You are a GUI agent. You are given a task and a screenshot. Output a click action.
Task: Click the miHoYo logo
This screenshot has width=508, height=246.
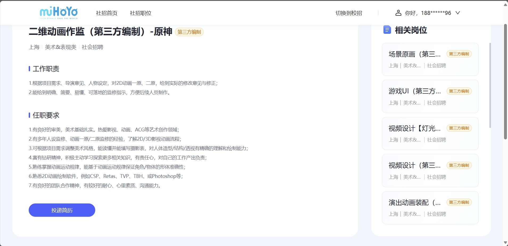[59, 12]
